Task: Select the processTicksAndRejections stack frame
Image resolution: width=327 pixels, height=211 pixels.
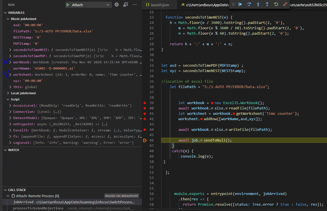Action: [x=38, y=208]
